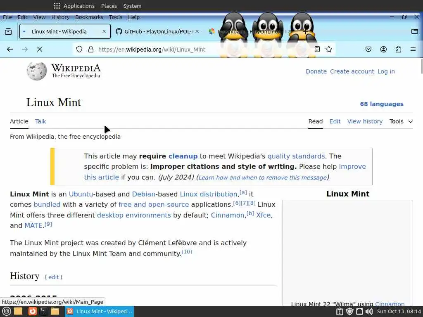Open the article Edit tab
Viewport: 423px width, 317px height.
[x=335, y=122]
